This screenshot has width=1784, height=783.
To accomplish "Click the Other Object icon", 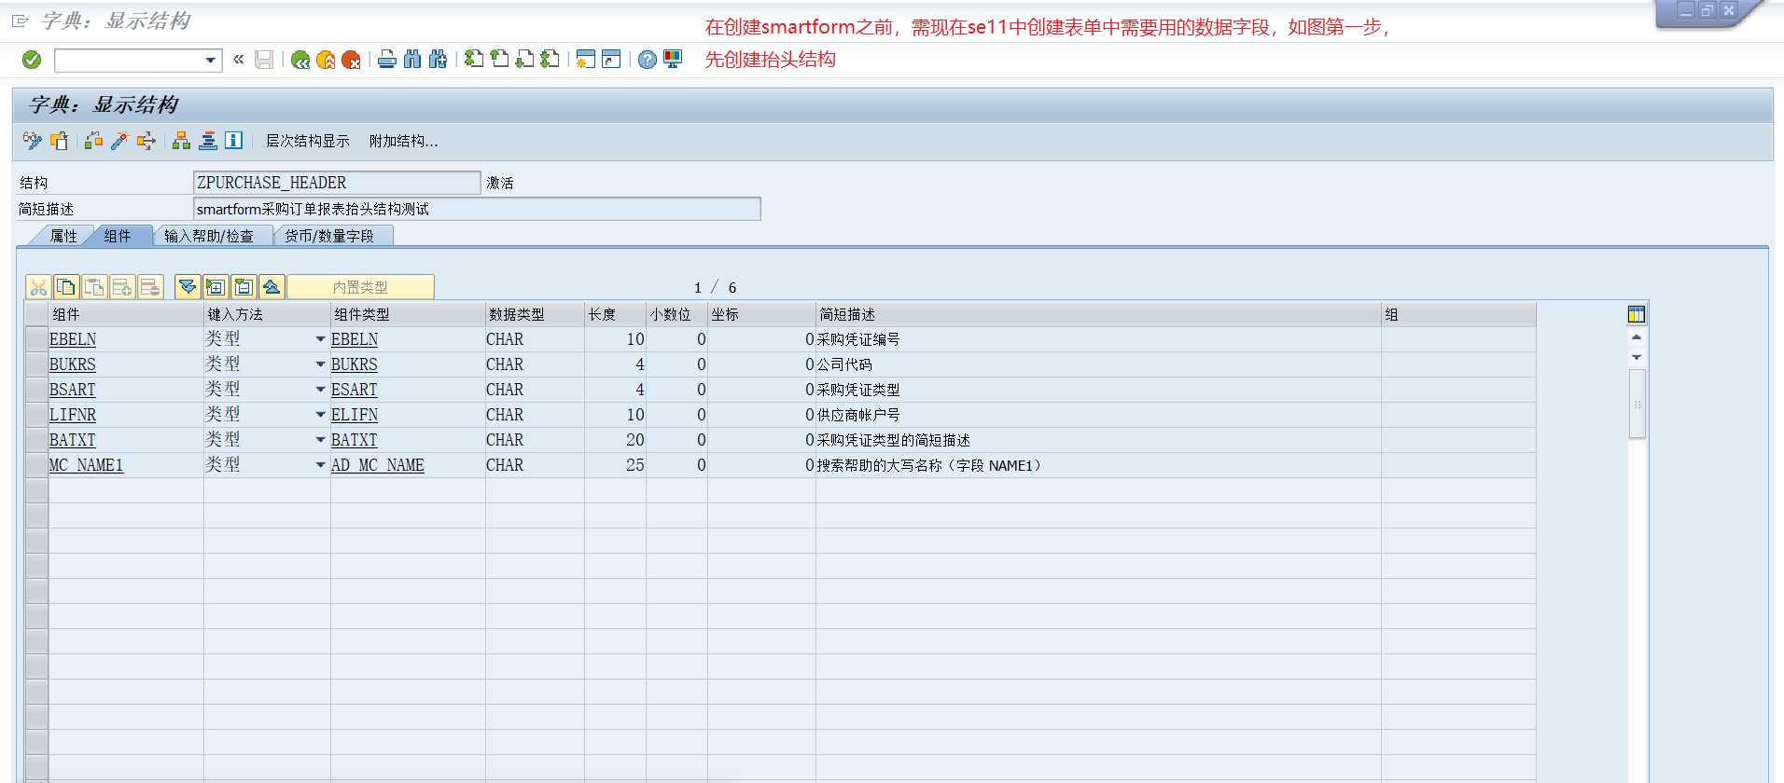I will [59, 141].
